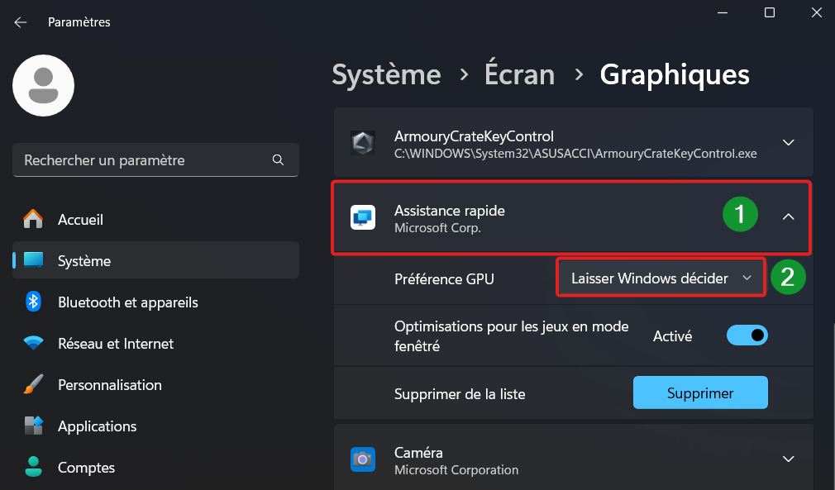Viewport: 835px width, 490px height.
Task: Expand the ArmouryCrateKeyControl entry chevron
Action: coord(788,143)
